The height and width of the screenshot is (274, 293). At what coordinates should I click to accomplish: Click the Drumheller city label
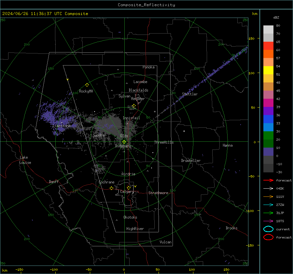191,161
